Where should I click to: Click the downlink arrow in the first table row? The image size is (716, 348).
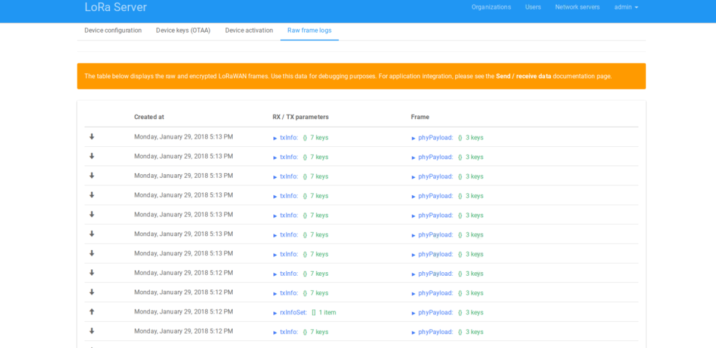(x=92, y=137)
